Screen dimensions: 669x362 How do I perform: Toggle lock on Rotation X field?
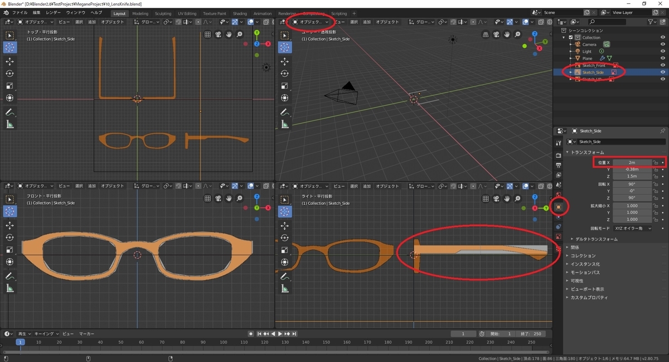click(656, 184)
